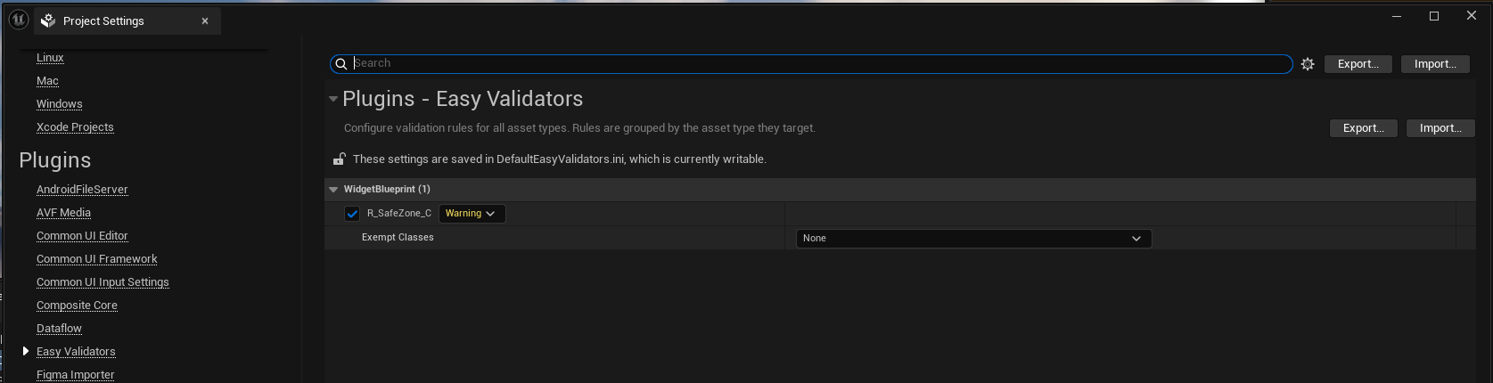Viewport: 1493px width, 383px height.
Task: Toggle the R_SafeZone_C rule checkbox
Action: (352, 214)
